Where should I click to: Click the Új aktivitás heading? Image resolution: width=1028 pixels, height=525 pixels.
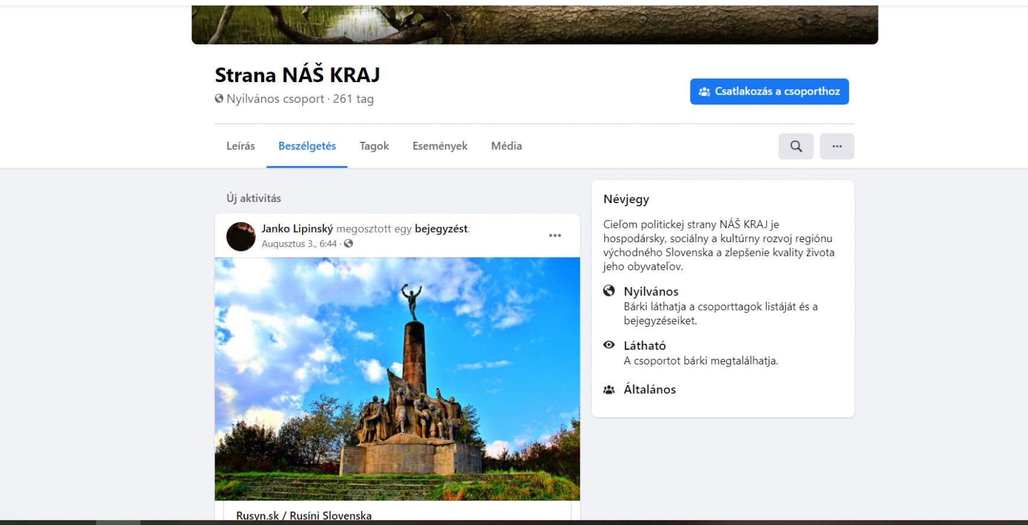pos(253,198)
